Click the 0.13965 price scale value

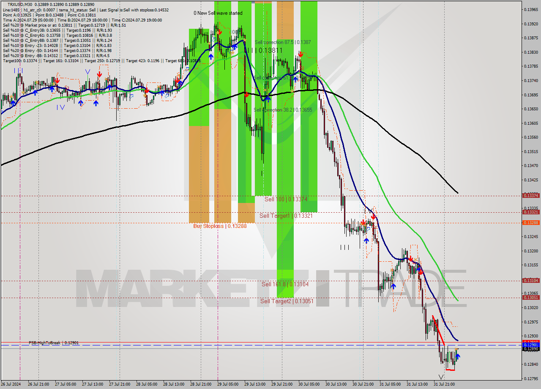coord(531,9)
